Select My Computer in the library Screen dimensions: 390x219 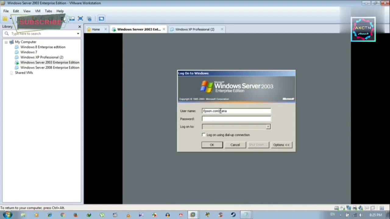(26, 42)
